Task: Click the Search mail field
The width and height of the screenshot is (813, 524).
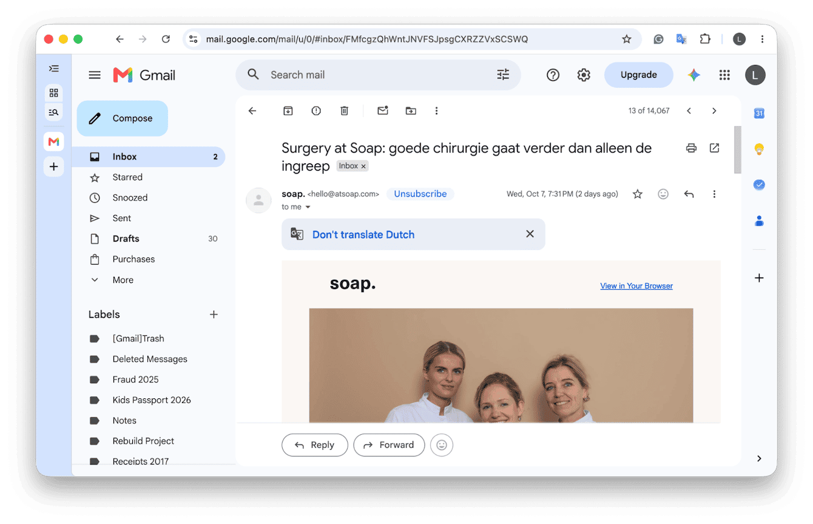Action: (378, 75)
